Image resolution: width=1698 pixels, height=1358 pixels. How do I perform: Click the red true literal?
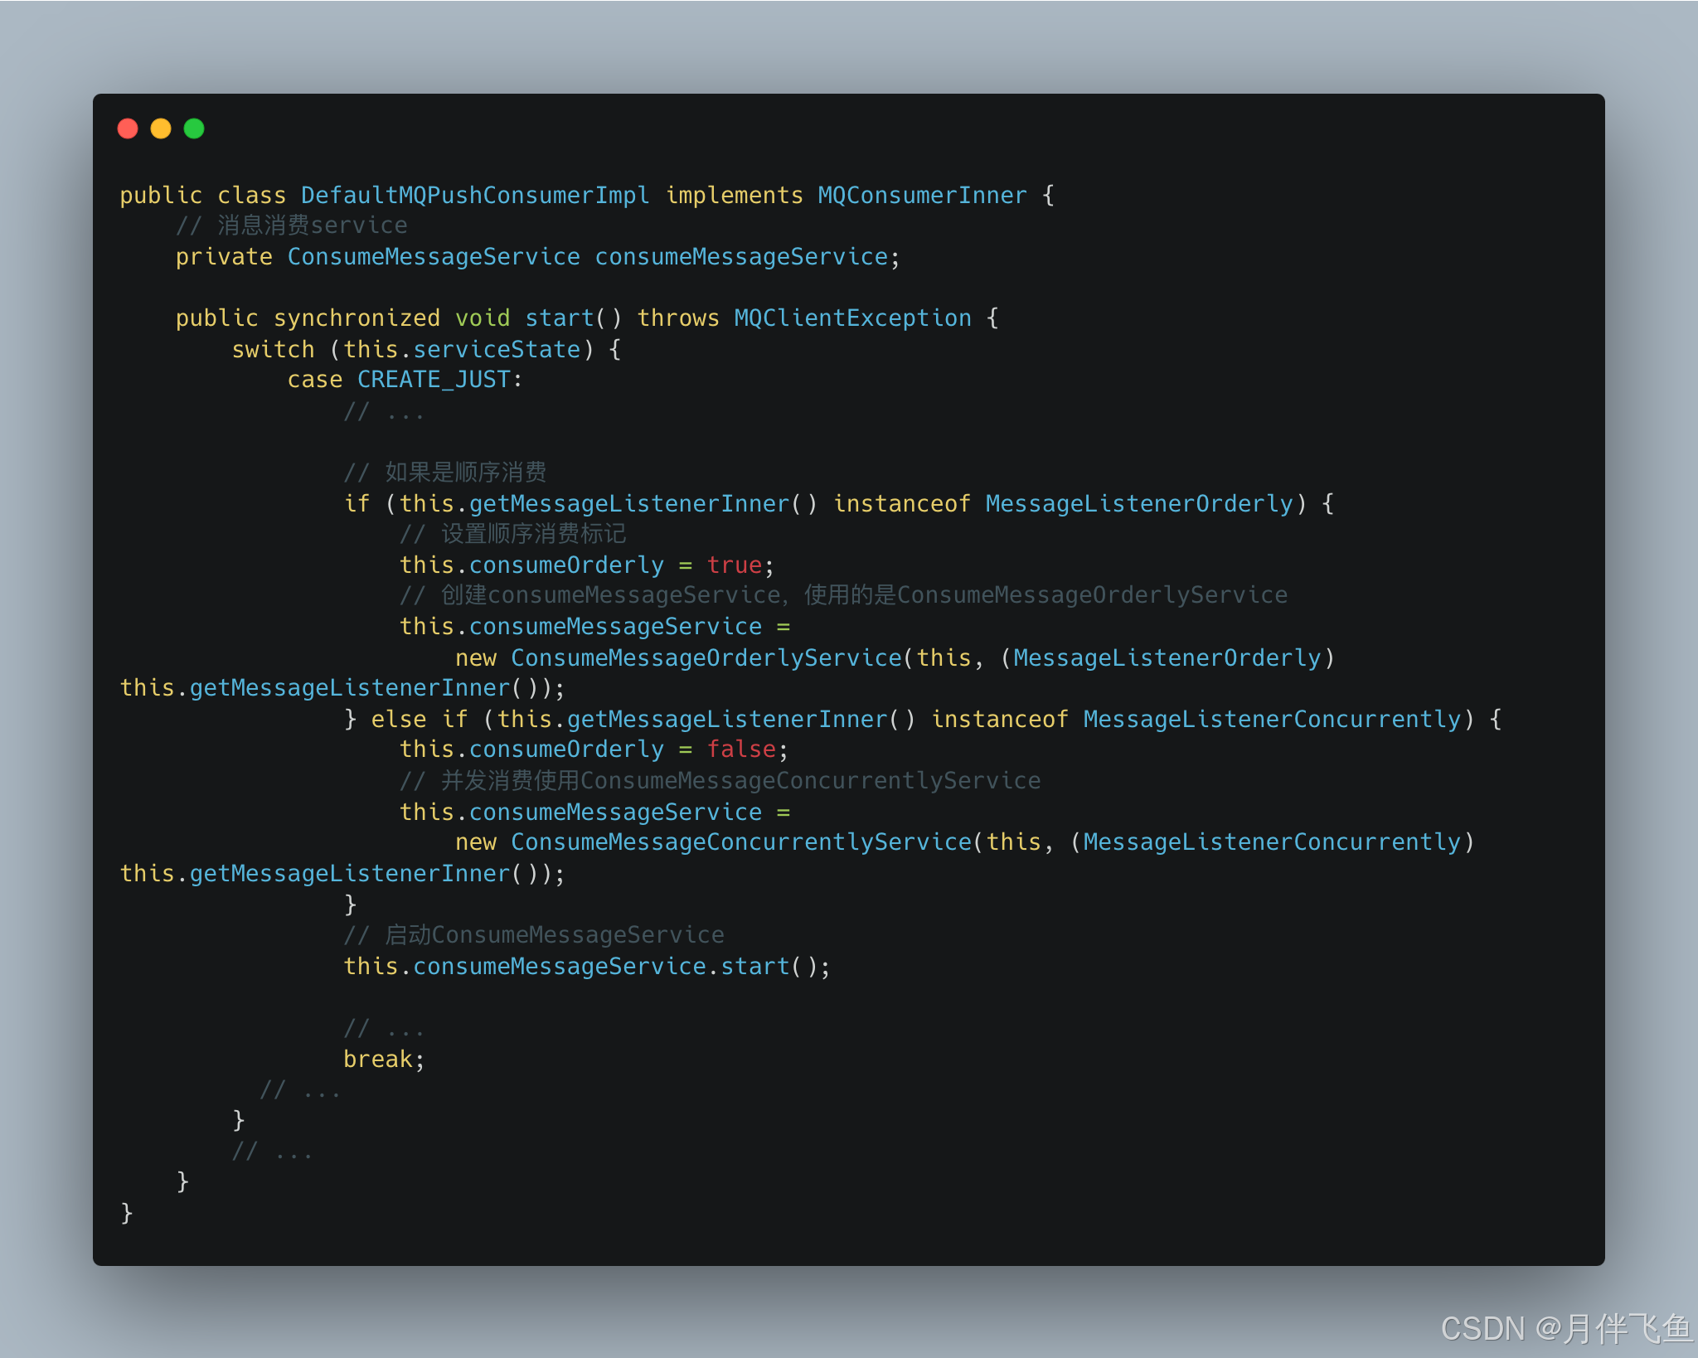tap(734, 565)
